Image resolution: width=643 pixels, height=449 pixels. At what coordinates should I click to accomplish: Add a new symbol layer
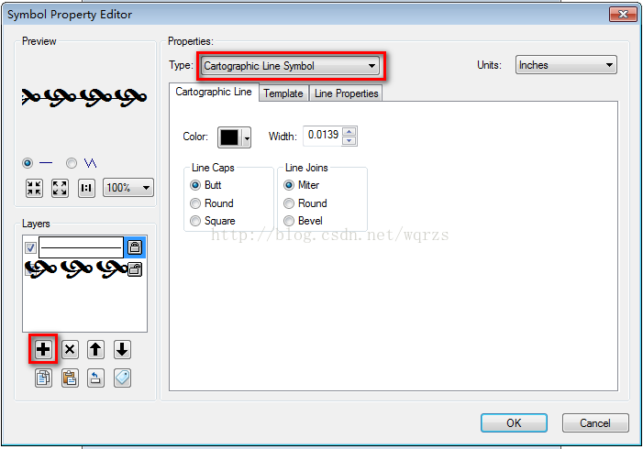point(43,349)
